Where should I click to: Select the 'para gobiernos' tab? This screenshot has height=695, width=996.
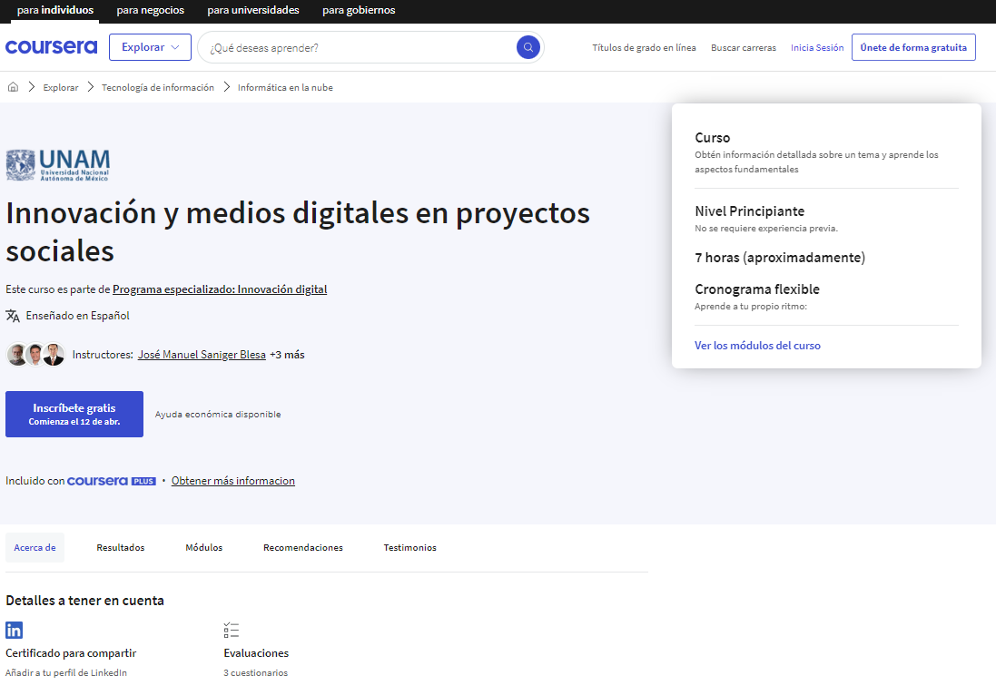click(359, 10)
